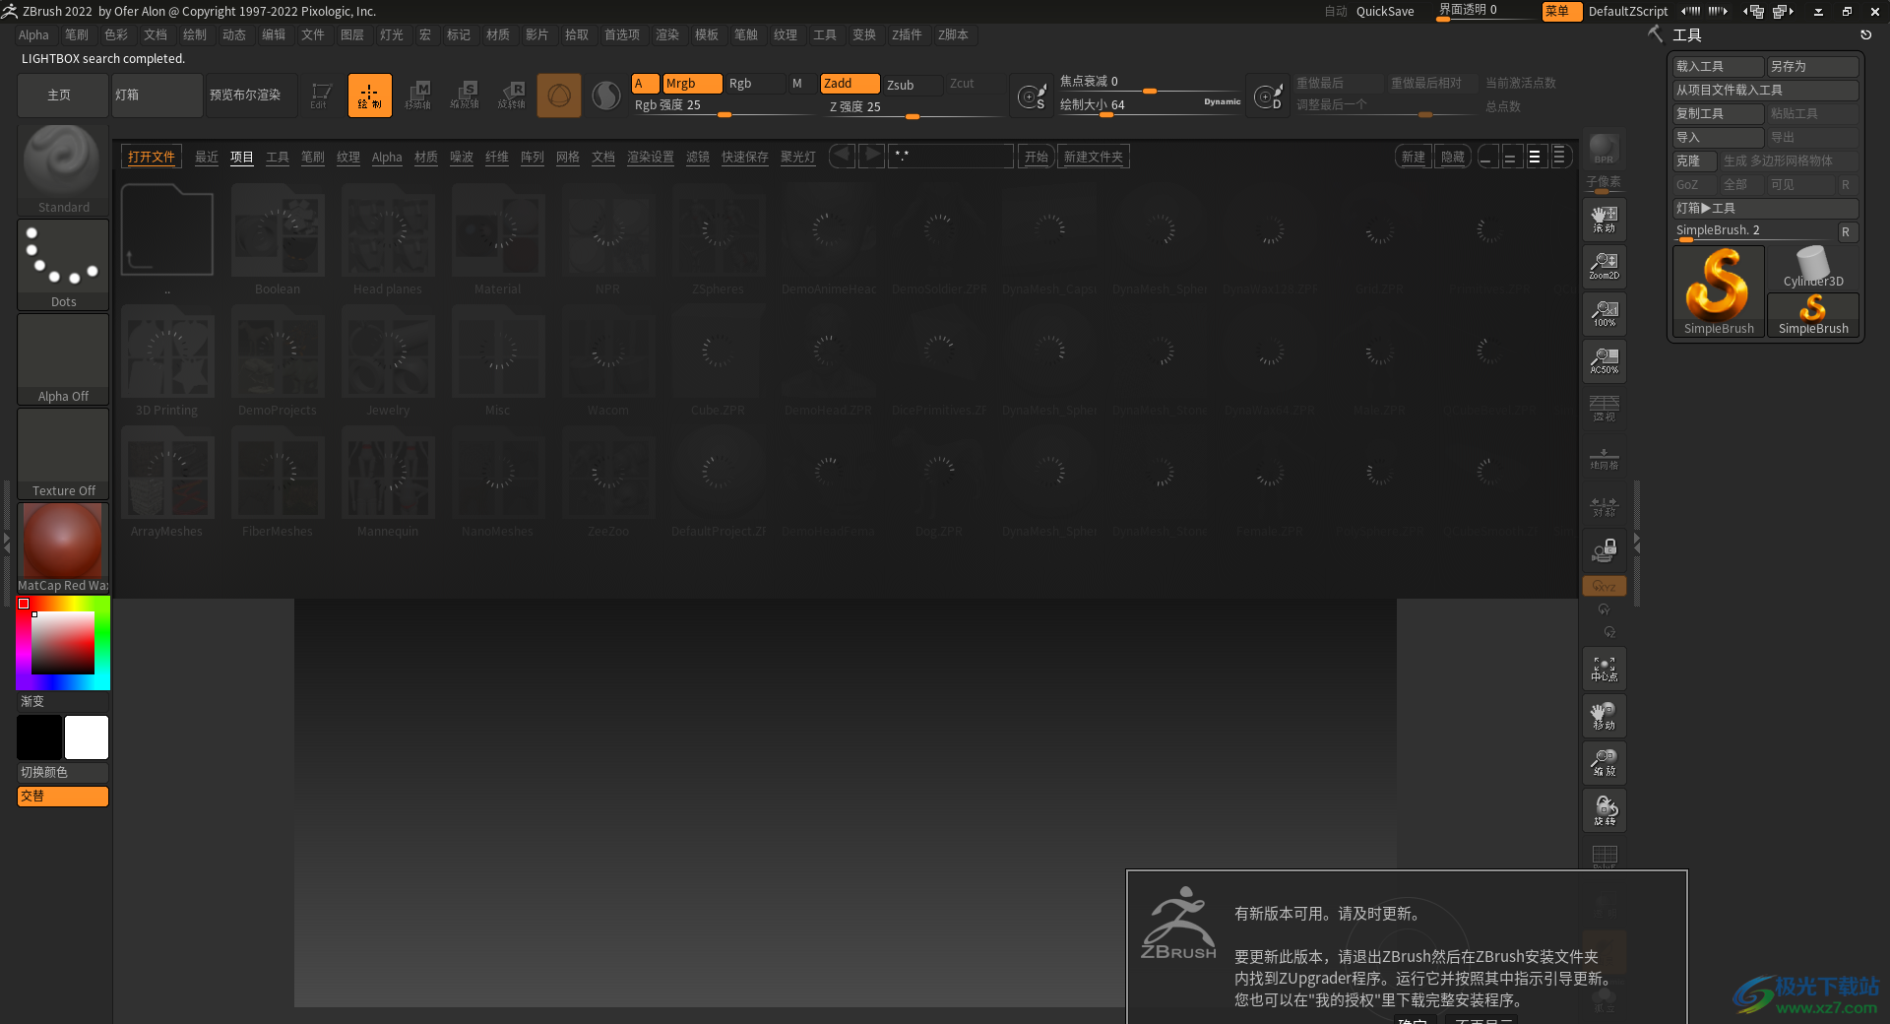Click the 旋转 rotate view icon
The image size is (1890, 1024).
1604,810
